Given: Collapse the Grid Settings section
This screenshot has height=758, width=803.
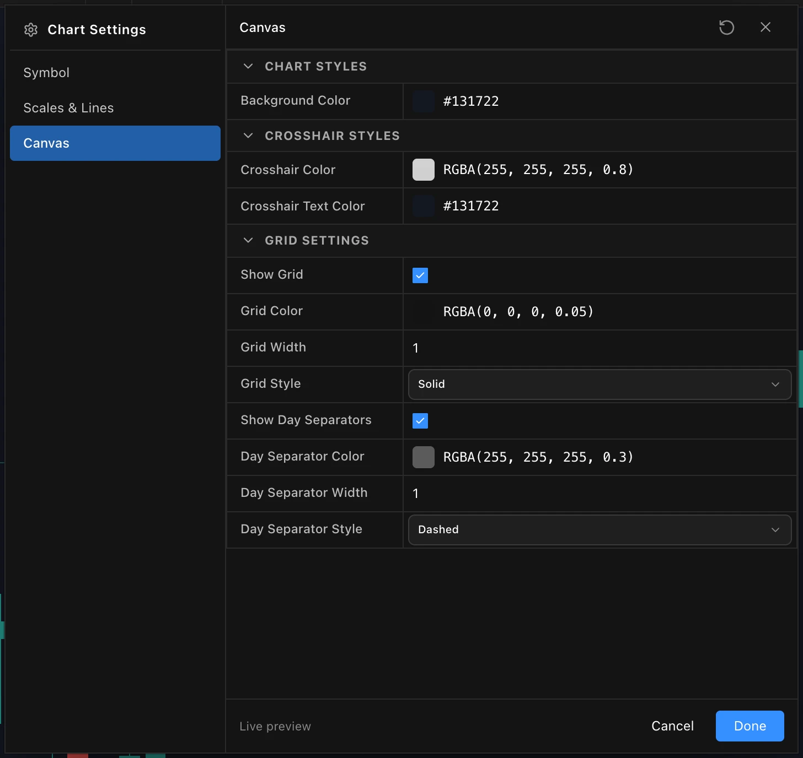Looking at the screenshot, I should [x=248, y=240].
